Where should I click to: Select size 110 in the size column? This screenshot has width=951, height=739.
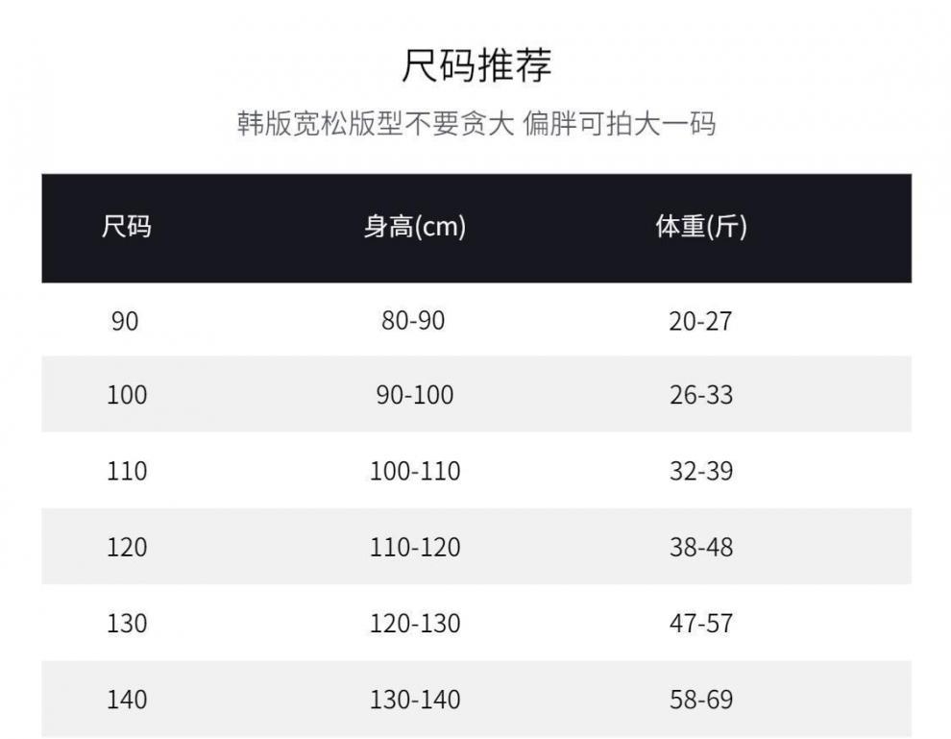pyautogui.click(x=127, y=471)
